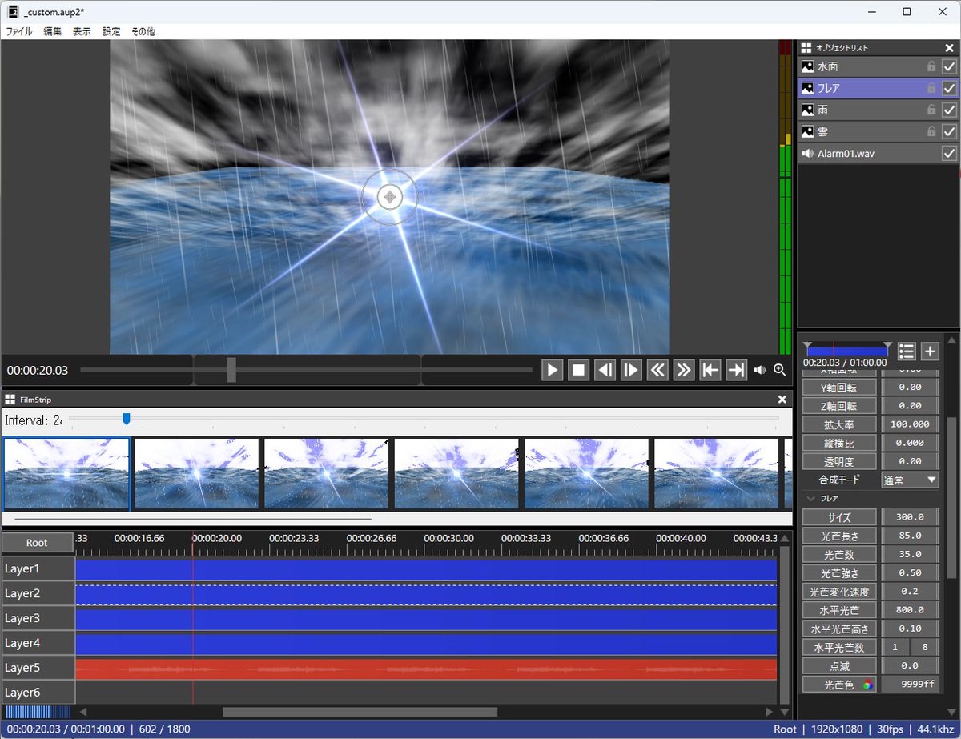
Task: Toggle the lock on the 雨 object
Action: [x=931, y=110]
